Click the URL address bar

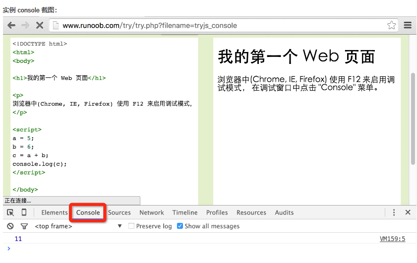point(224,25)
